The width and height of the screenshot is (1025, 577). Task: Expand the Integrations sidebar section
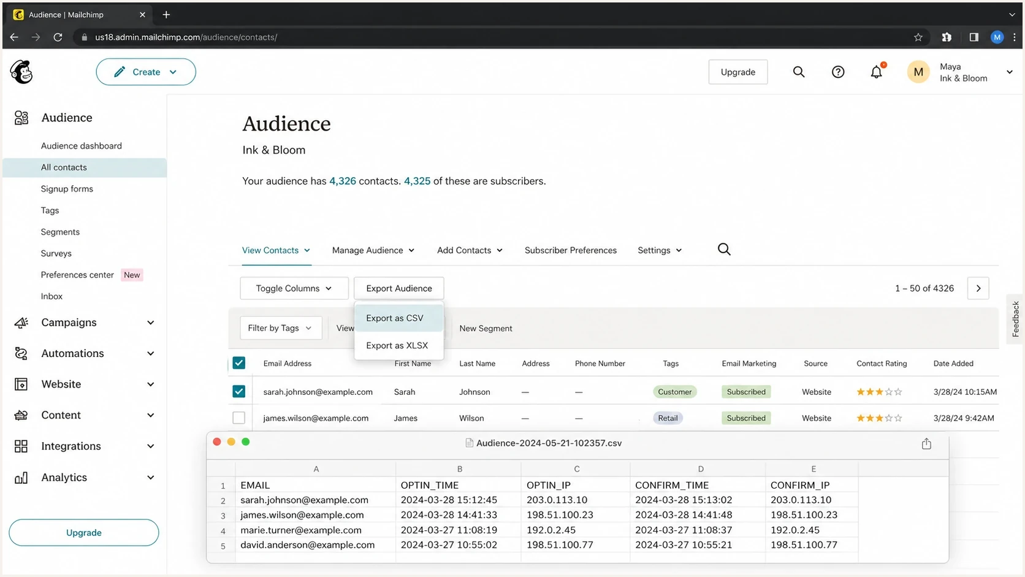(150, 446)
